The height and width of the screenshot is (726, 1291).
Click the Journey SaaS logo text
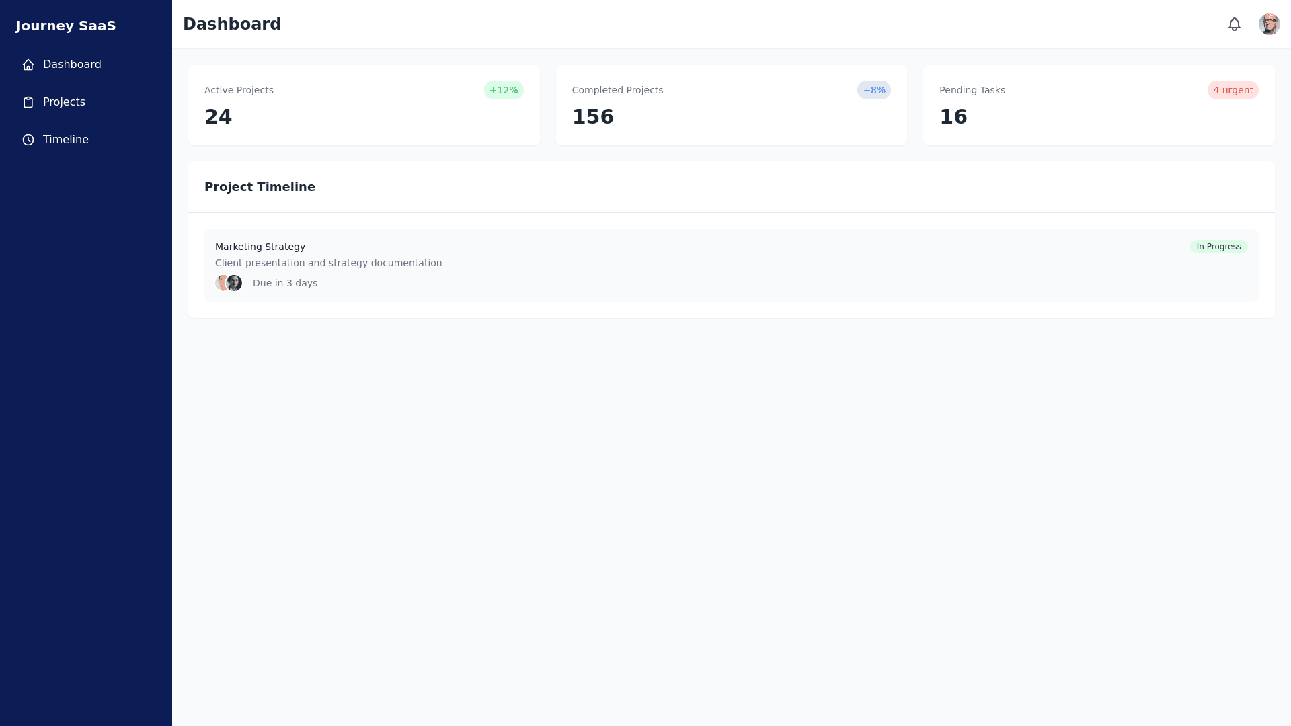click(66, 26)
